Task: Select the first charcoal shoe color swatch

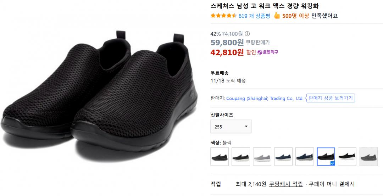Action: 220,157
